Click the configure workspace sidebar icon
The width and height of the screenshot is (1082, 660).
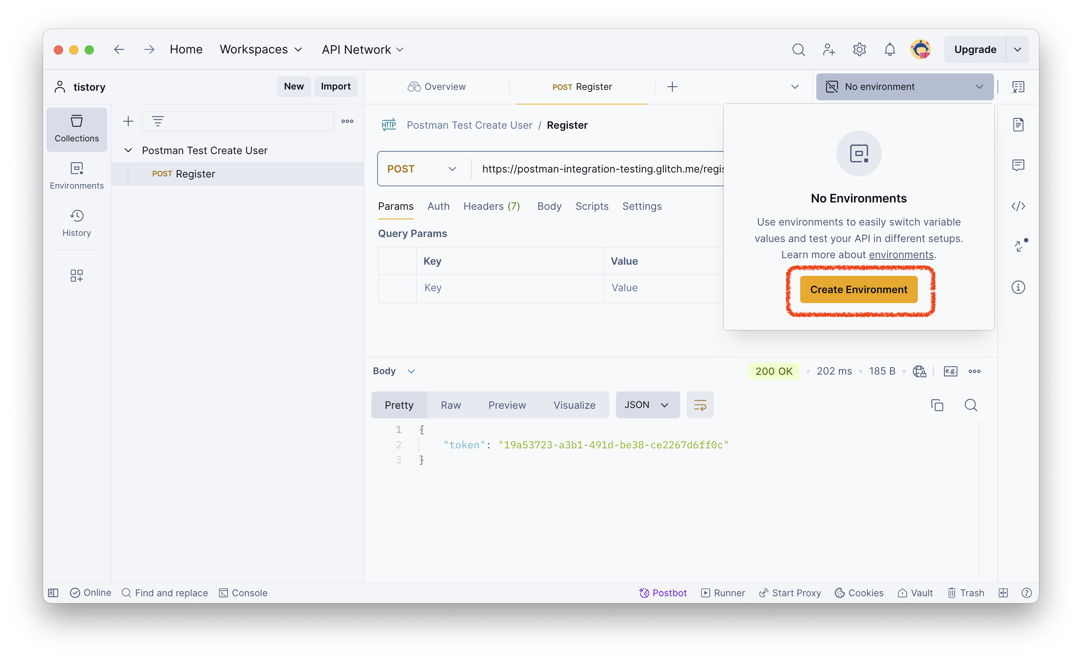click(x=77, y=275)
